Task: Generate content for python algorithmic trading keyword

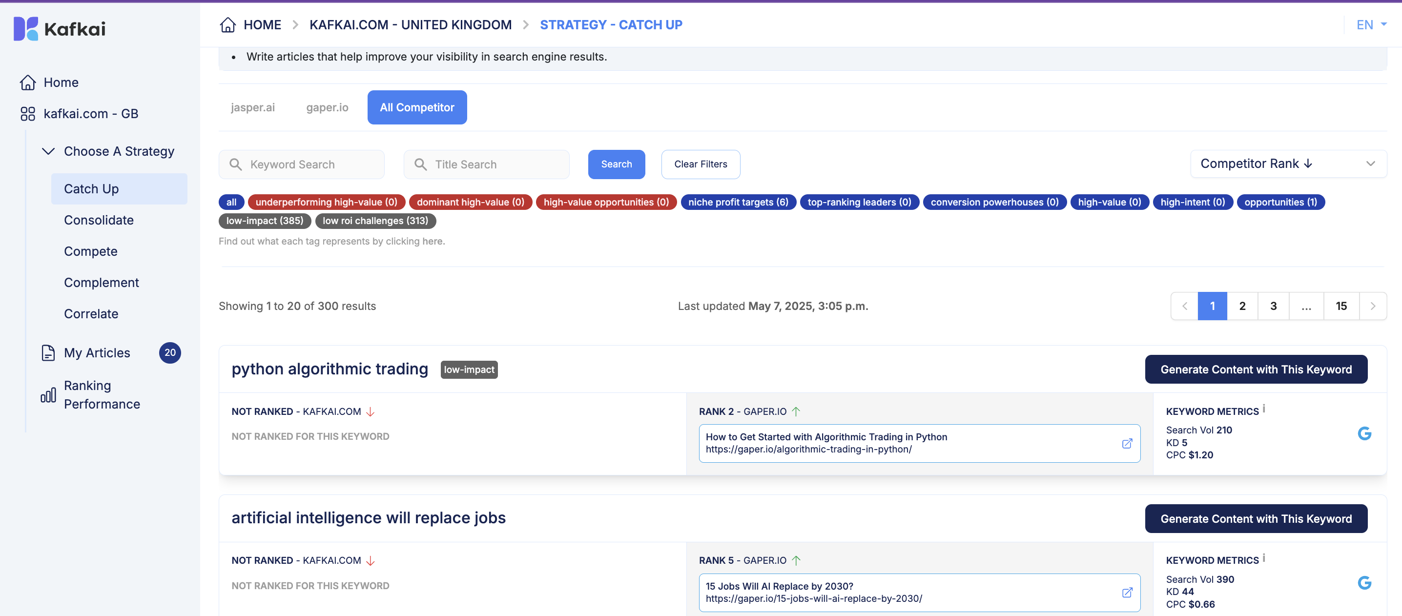Action: coord(1256,370)
